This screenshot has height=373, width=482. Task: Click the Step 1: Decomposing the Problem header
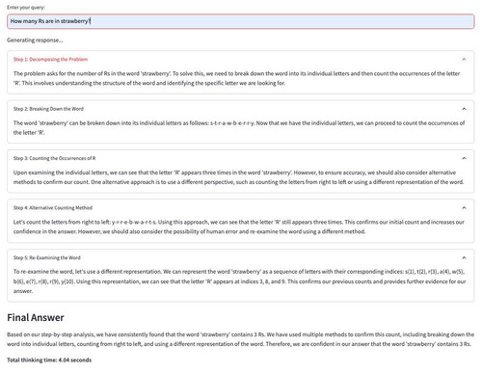(x=50, y=59)
